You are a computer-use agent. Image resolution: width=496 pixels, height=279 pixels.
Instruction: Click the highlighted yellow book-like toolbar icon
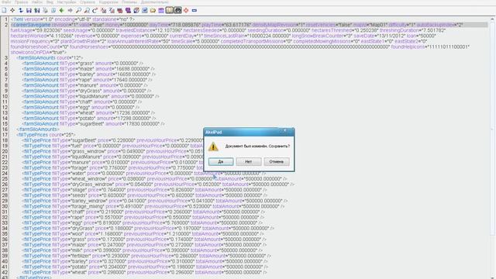coord(170,10)
